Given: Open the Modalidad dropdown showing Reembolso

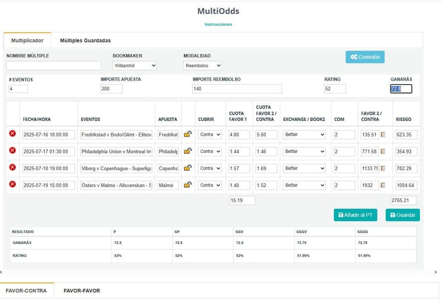Looking at the screenshot, I should point(202,66).
